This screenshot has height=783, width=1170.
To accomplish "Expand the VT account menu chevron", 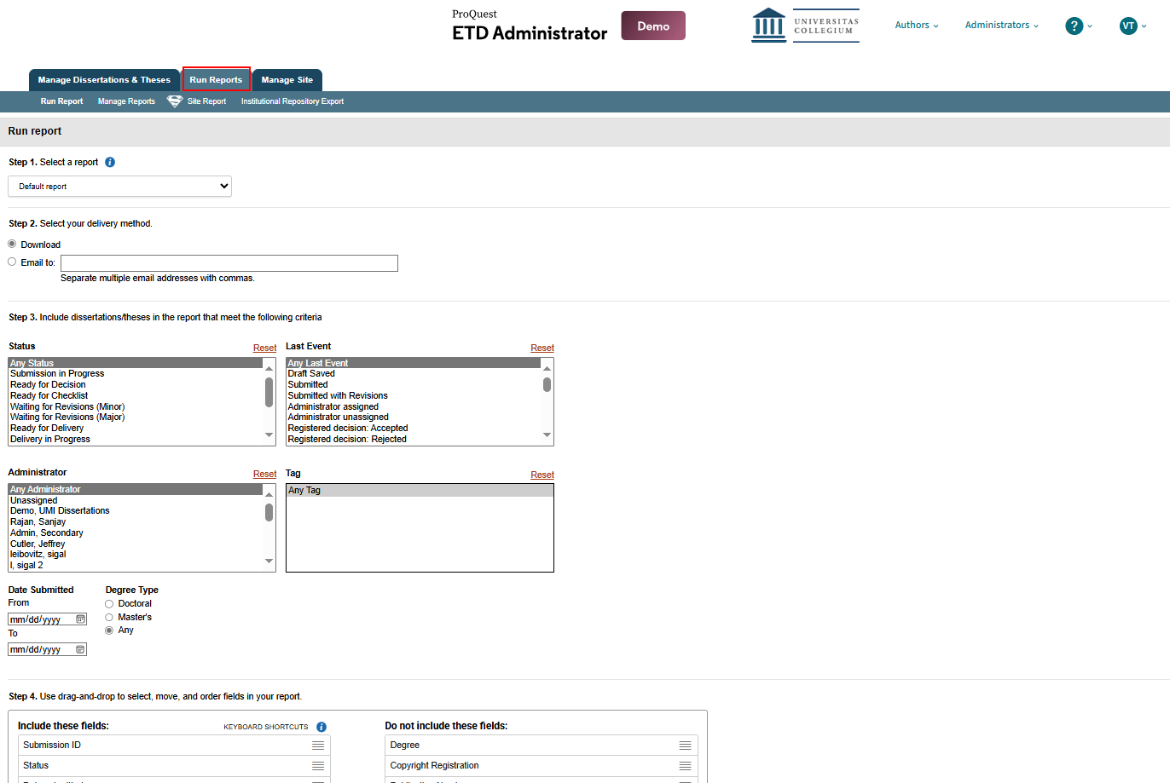I will pyautogui.click(x=1144, y=26).
